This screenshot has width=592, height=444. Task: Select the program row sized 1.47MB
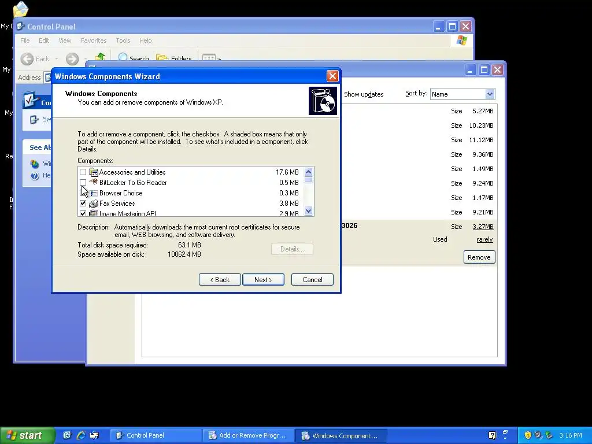419,198
